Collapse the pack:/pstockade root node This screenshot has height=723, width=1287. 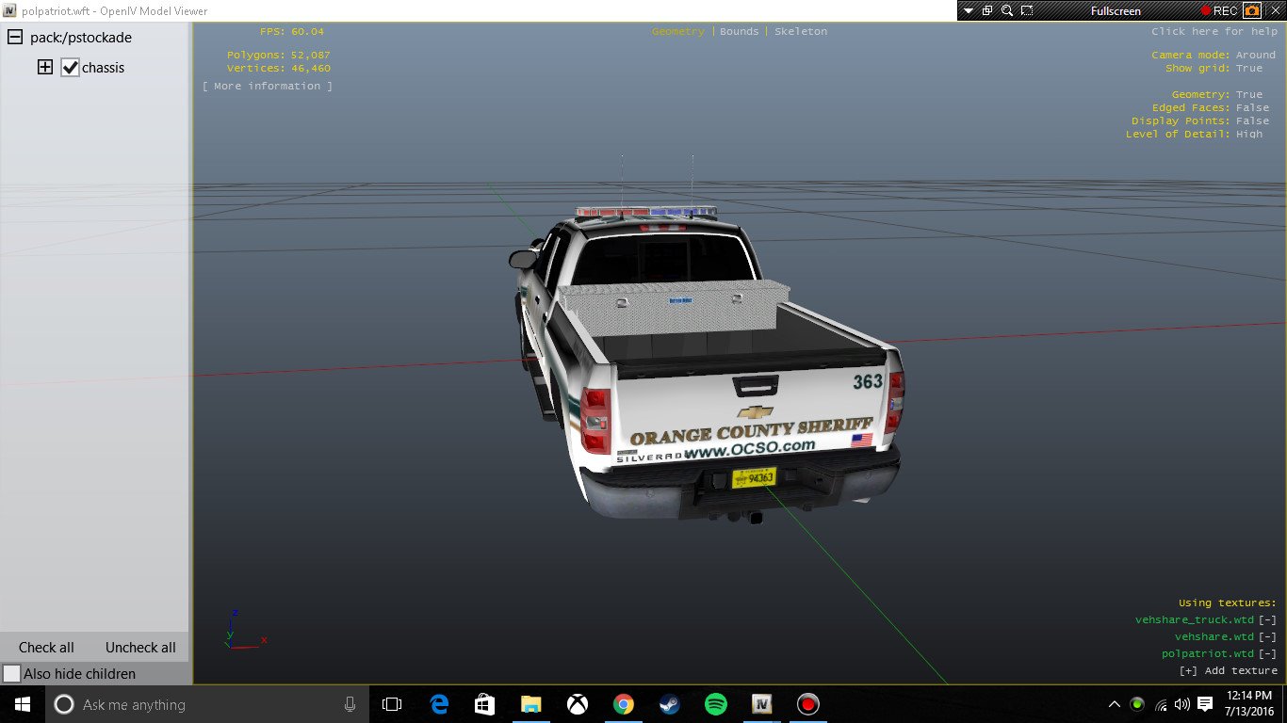coord(15,38)
